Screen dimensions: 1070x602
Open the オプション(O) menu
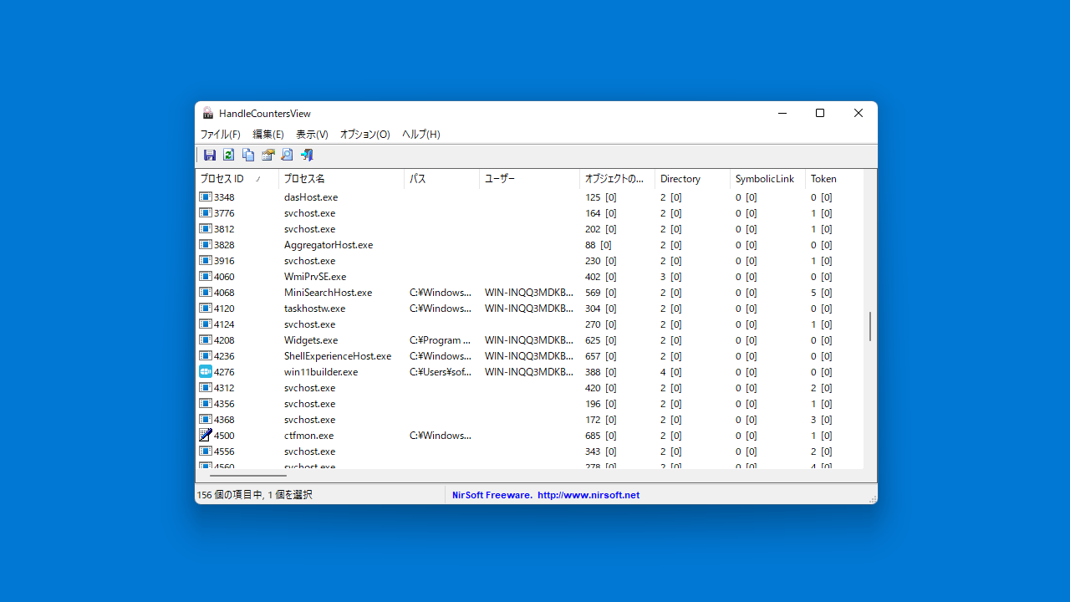click(364, 134)
